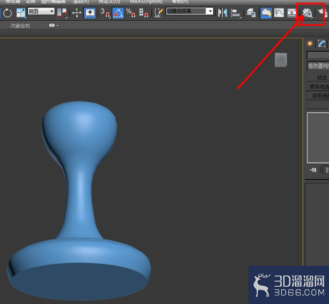Screen dimensions: 329x304
Task: Open Schematic View
Action: pyautogui.click(x=291, y=13)
